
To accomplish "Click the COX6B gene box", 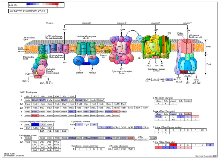I will [94, 138].
